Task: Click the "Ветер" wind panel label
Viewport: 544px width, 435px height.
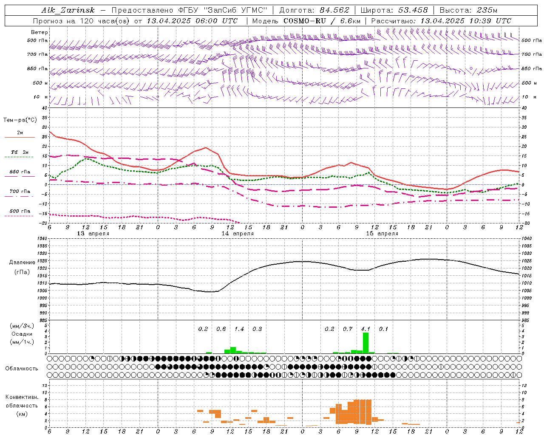Action: pyautogui.click(x=40, y=32)
